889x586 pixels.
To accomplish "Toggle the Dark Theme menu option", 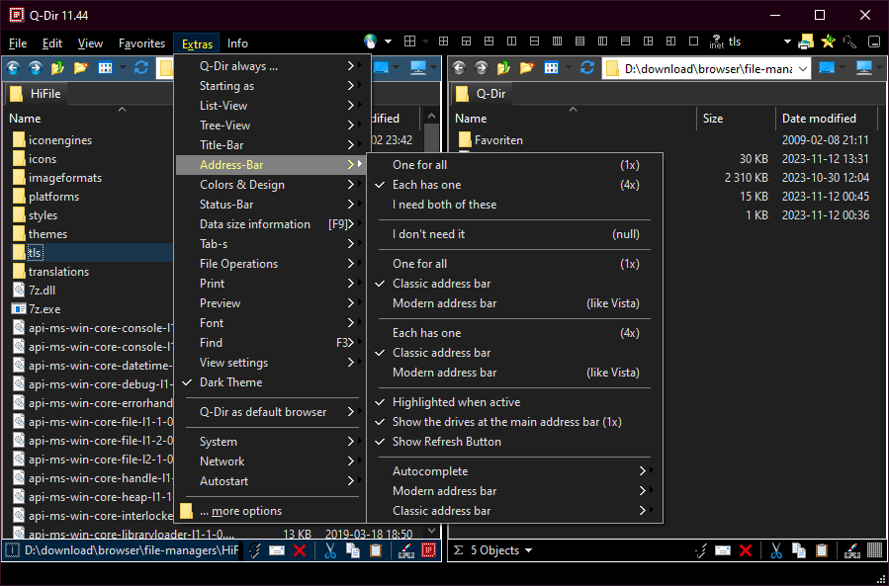I will pyautogui.click(x=230, y=382).
